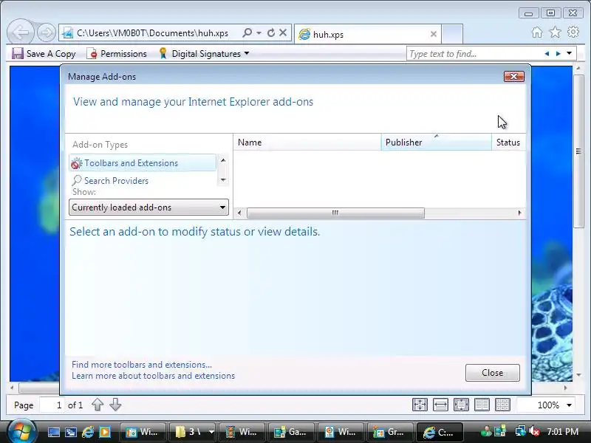The height and width of the screenshot is (443, 591).
Task: Open Favorites star icon
Action: 556,32
